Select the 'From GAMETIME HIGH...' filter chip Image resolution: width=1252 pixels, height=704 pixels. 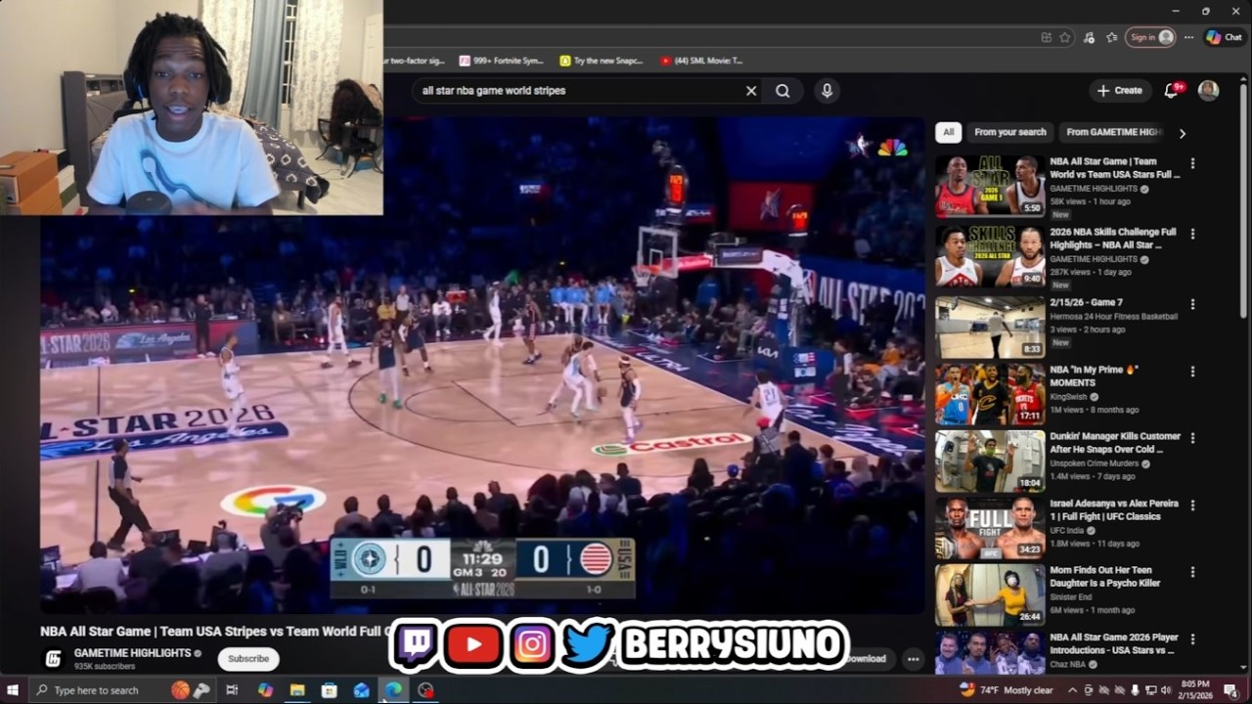pos(1114,132)
